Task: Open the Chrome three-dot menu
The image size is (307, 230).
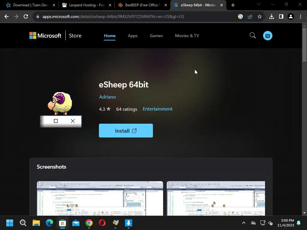Action: coord(300,17)
